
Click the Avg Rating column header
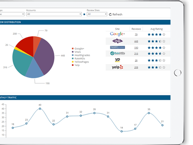pyautogui.click(x=156, y=29)
